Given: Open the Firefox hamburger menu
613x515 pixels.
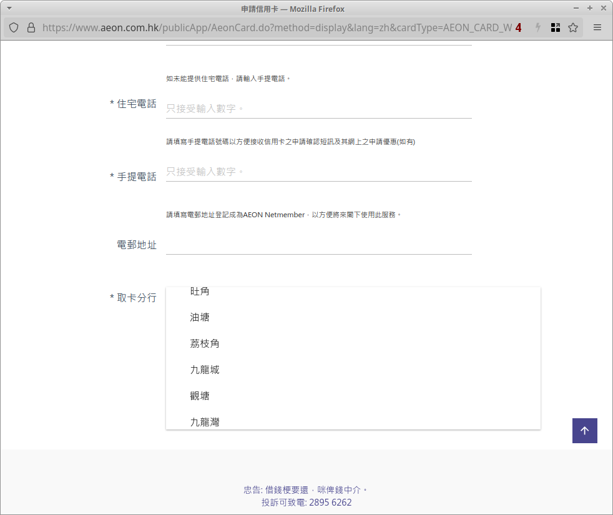Looking at the screenshot, I should coord(597,27).
